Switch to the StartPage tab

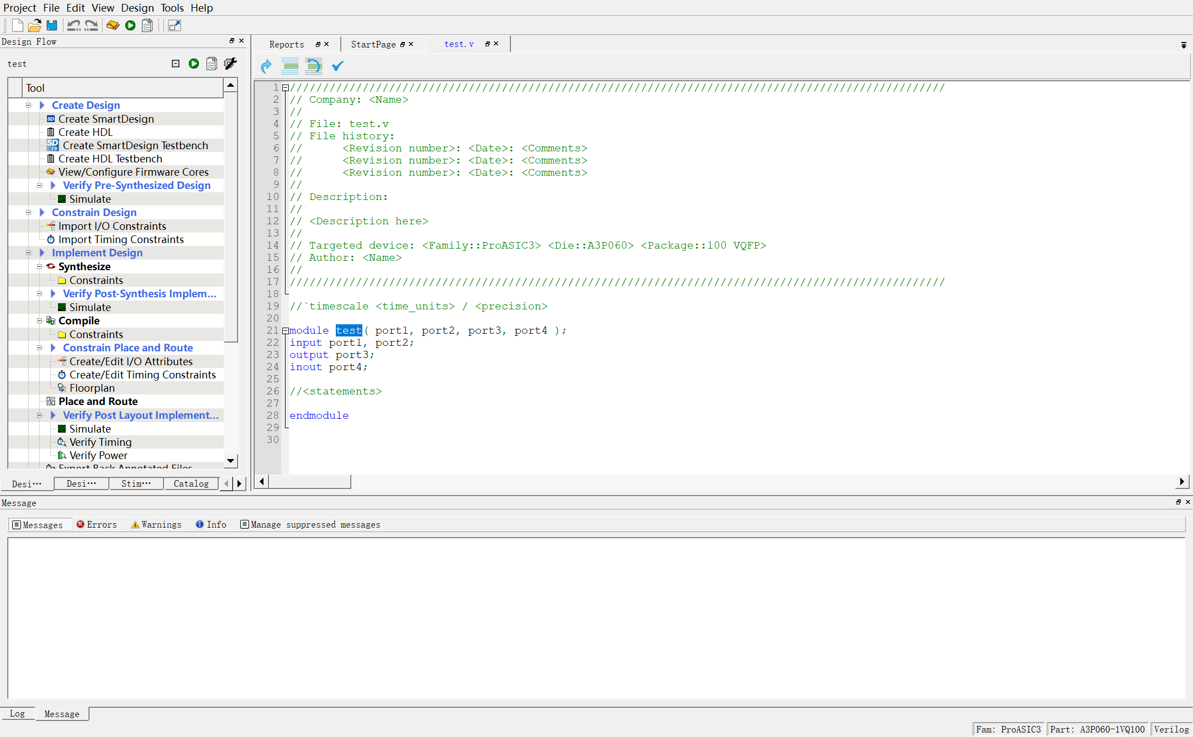tap(373, 44)
